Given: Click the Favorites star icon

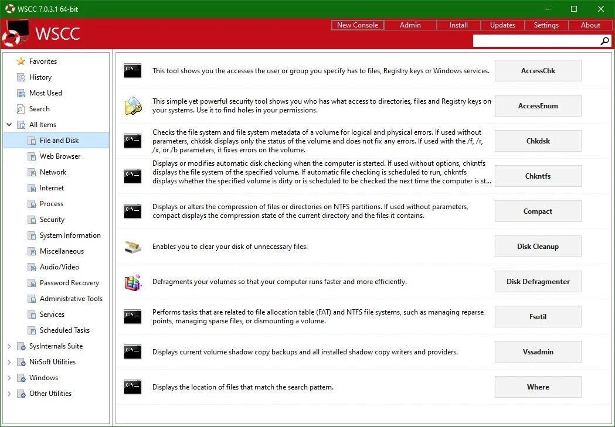Looking at the screenshot, I should [x=21, y=61].
